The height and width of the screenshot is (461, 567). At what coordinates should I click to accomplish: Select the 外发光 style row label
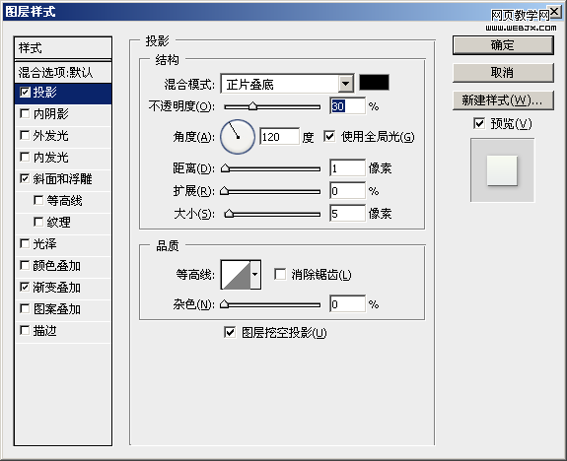pos(50,136)
